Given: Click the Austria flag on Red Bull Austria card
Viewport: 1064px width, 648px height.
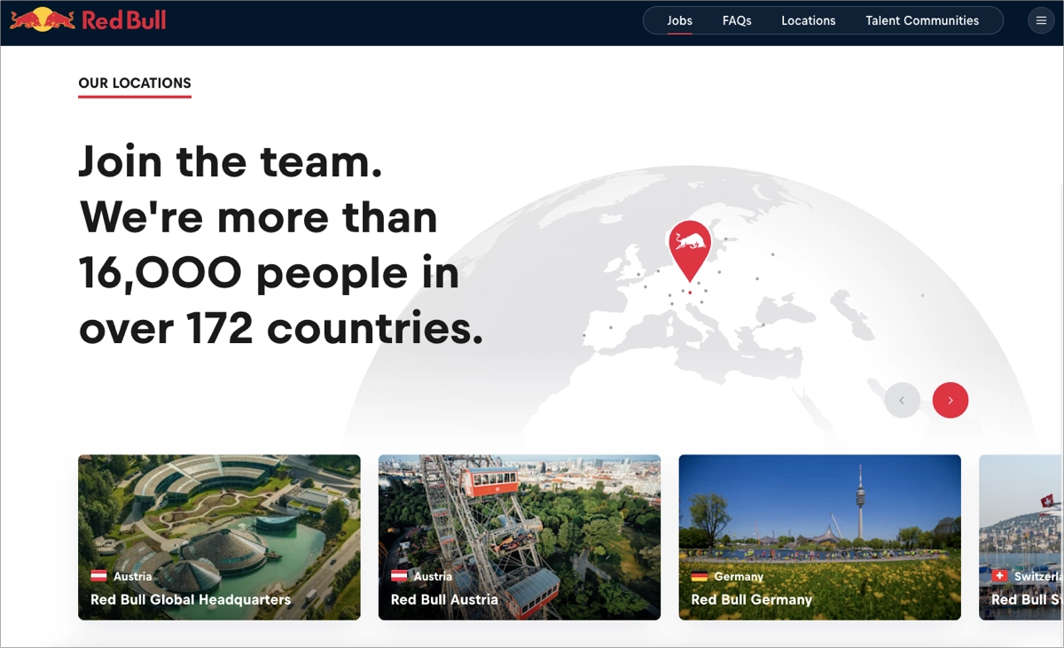Looking at the screenshot, I should 398,576.
